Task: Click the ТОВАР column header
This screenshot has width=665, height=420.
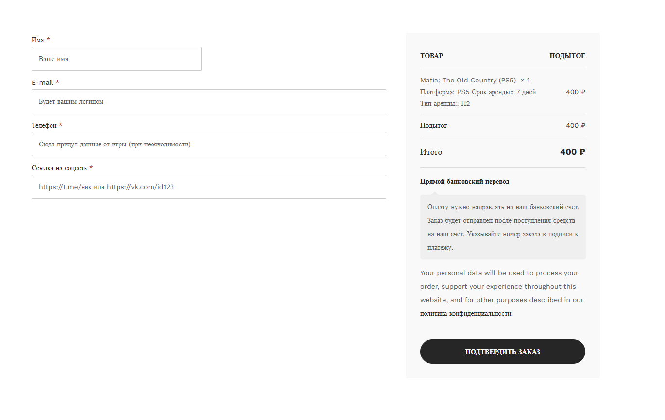Action: click(431, 56)
